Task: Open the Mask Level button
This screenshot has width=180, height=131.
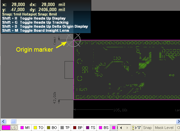Action: coord(164,128)
